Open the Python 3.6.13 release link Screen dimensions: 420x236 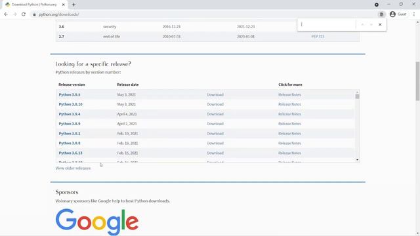70,153
